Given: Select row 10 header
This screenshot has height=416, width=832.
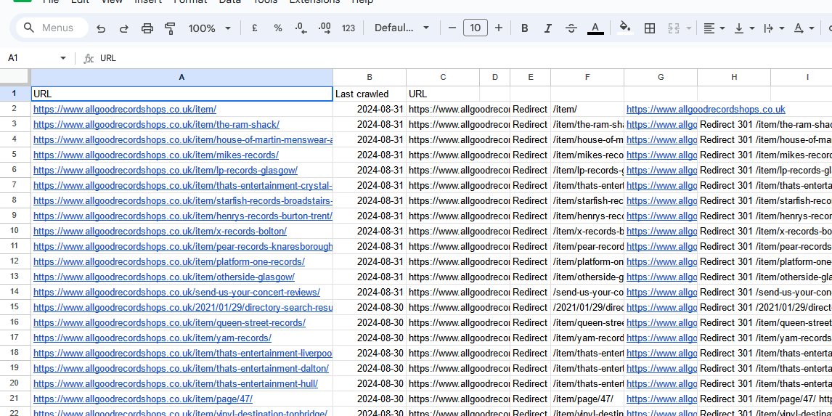Looking at the screenshot, I should pos(15,231).
